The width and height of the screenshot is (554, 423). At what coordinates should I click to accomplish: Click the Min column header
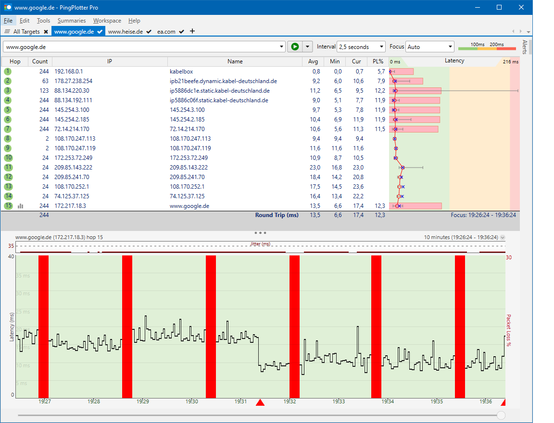[335, 61]
